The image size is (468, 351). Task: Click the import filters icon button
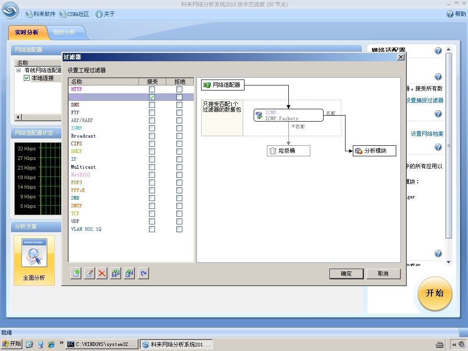116,273
